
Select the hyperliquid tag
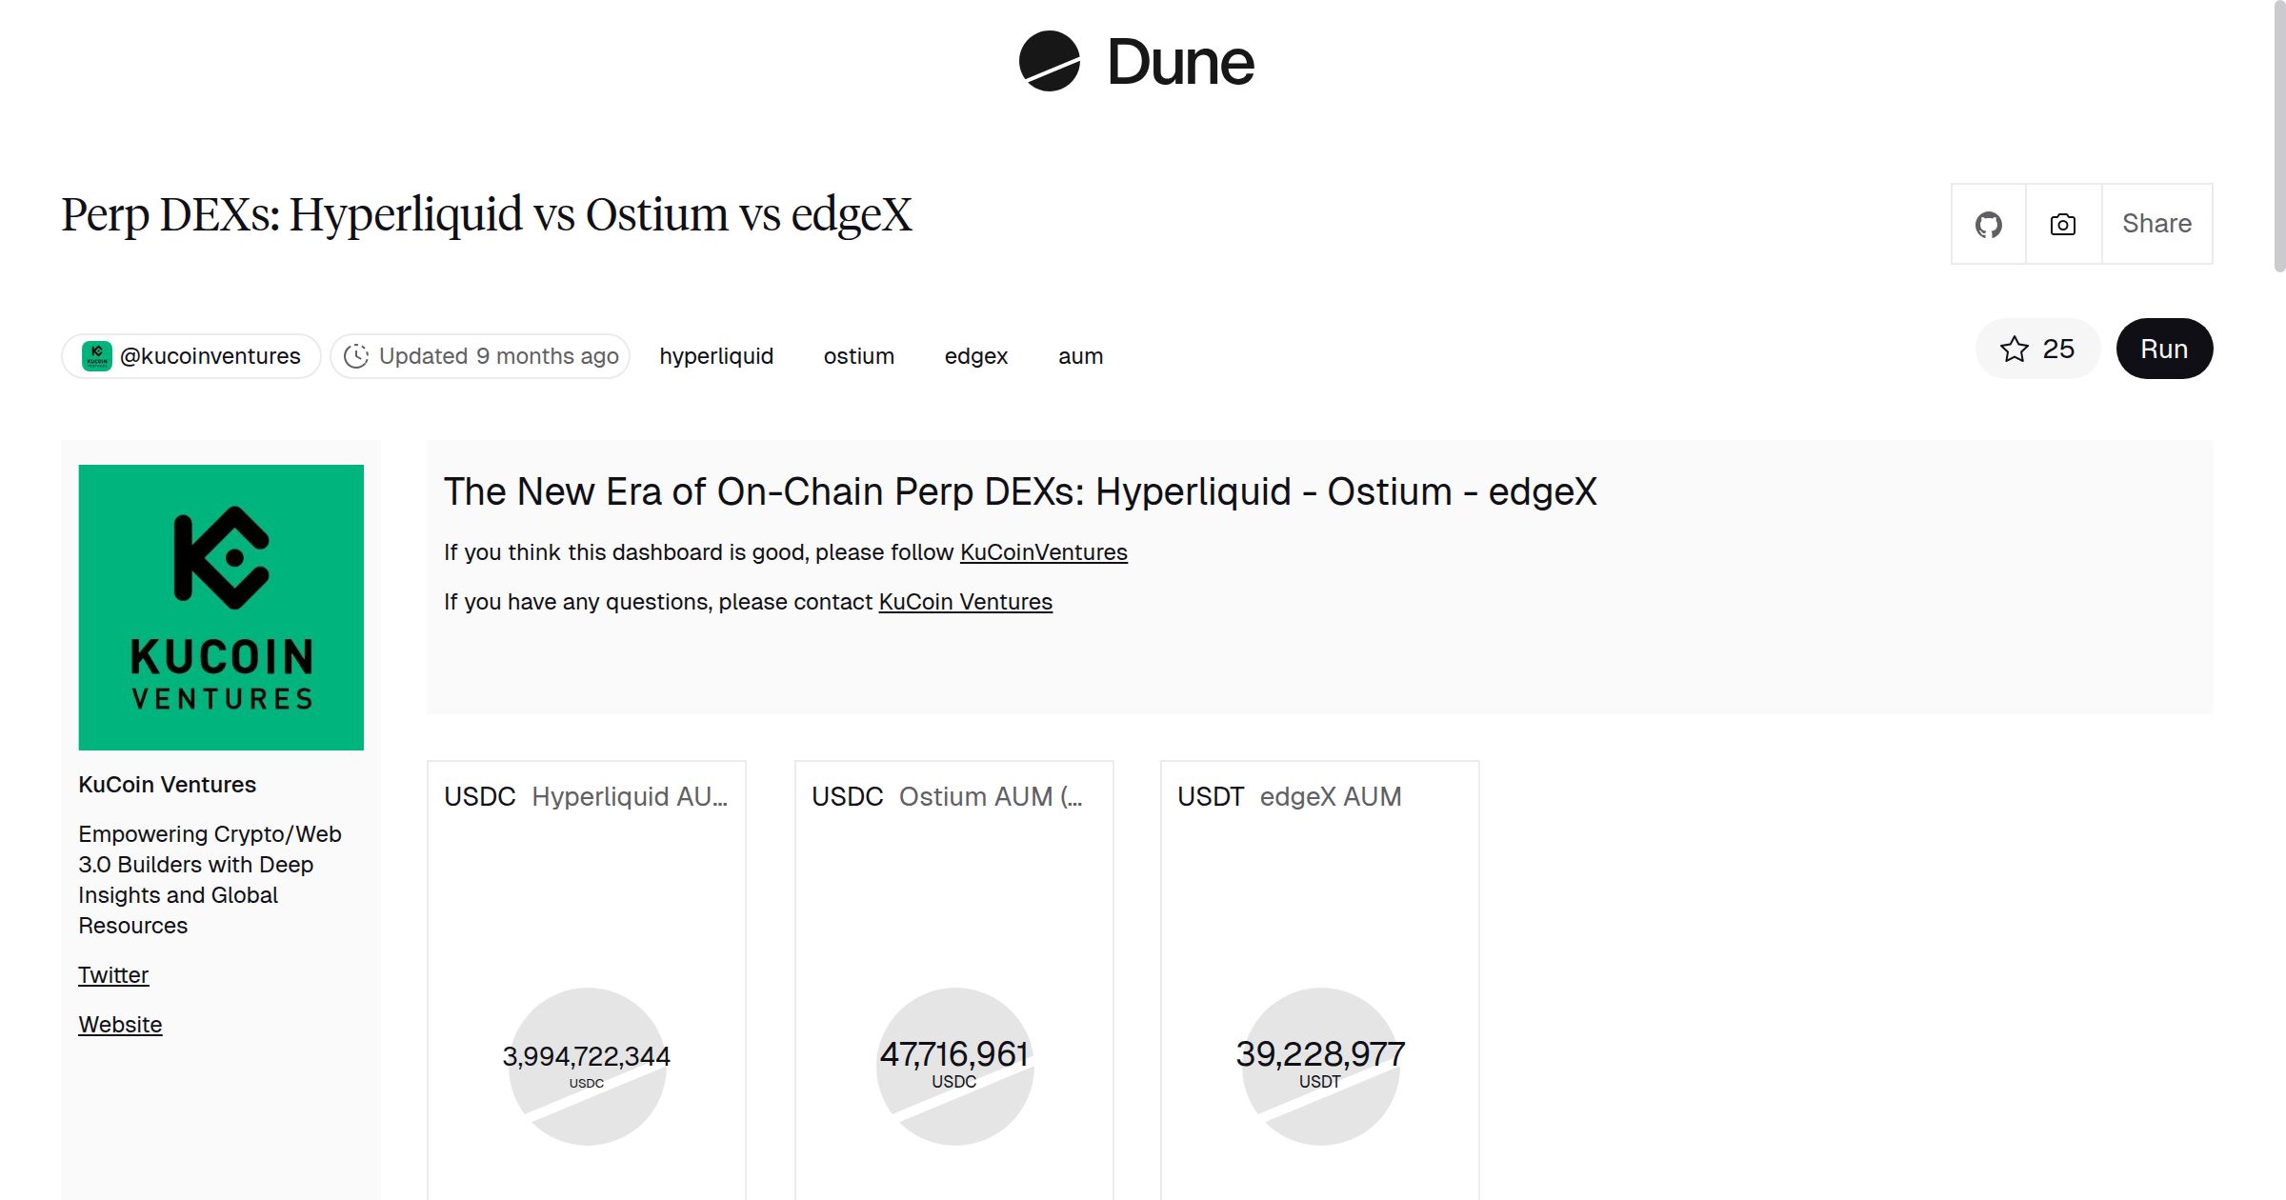click(x=716, y=356)
